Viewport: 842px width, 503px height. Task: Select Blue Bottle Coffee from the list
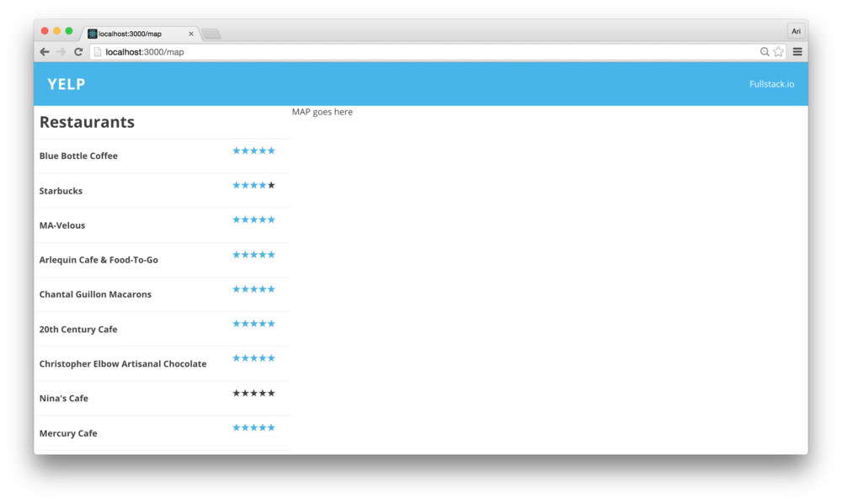(x=78, y=156)
